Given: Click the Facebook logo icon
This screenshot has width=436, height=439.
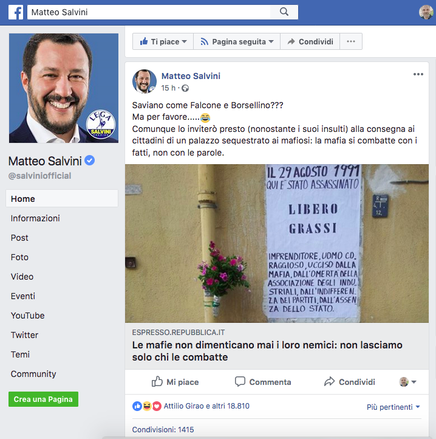Looking at the screenshot, I should click(16, 12).
